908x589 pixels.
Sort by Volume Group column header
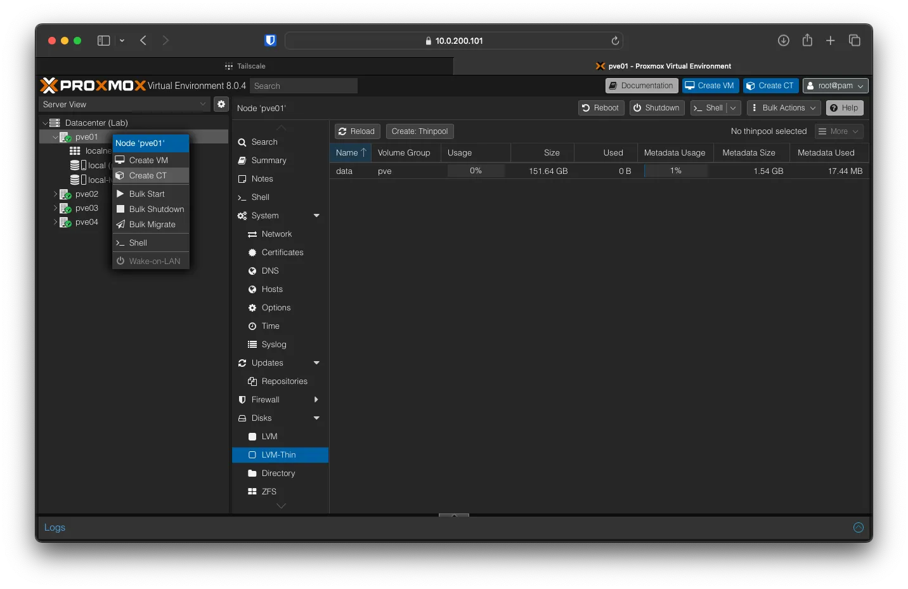click(x=406, y=153)
